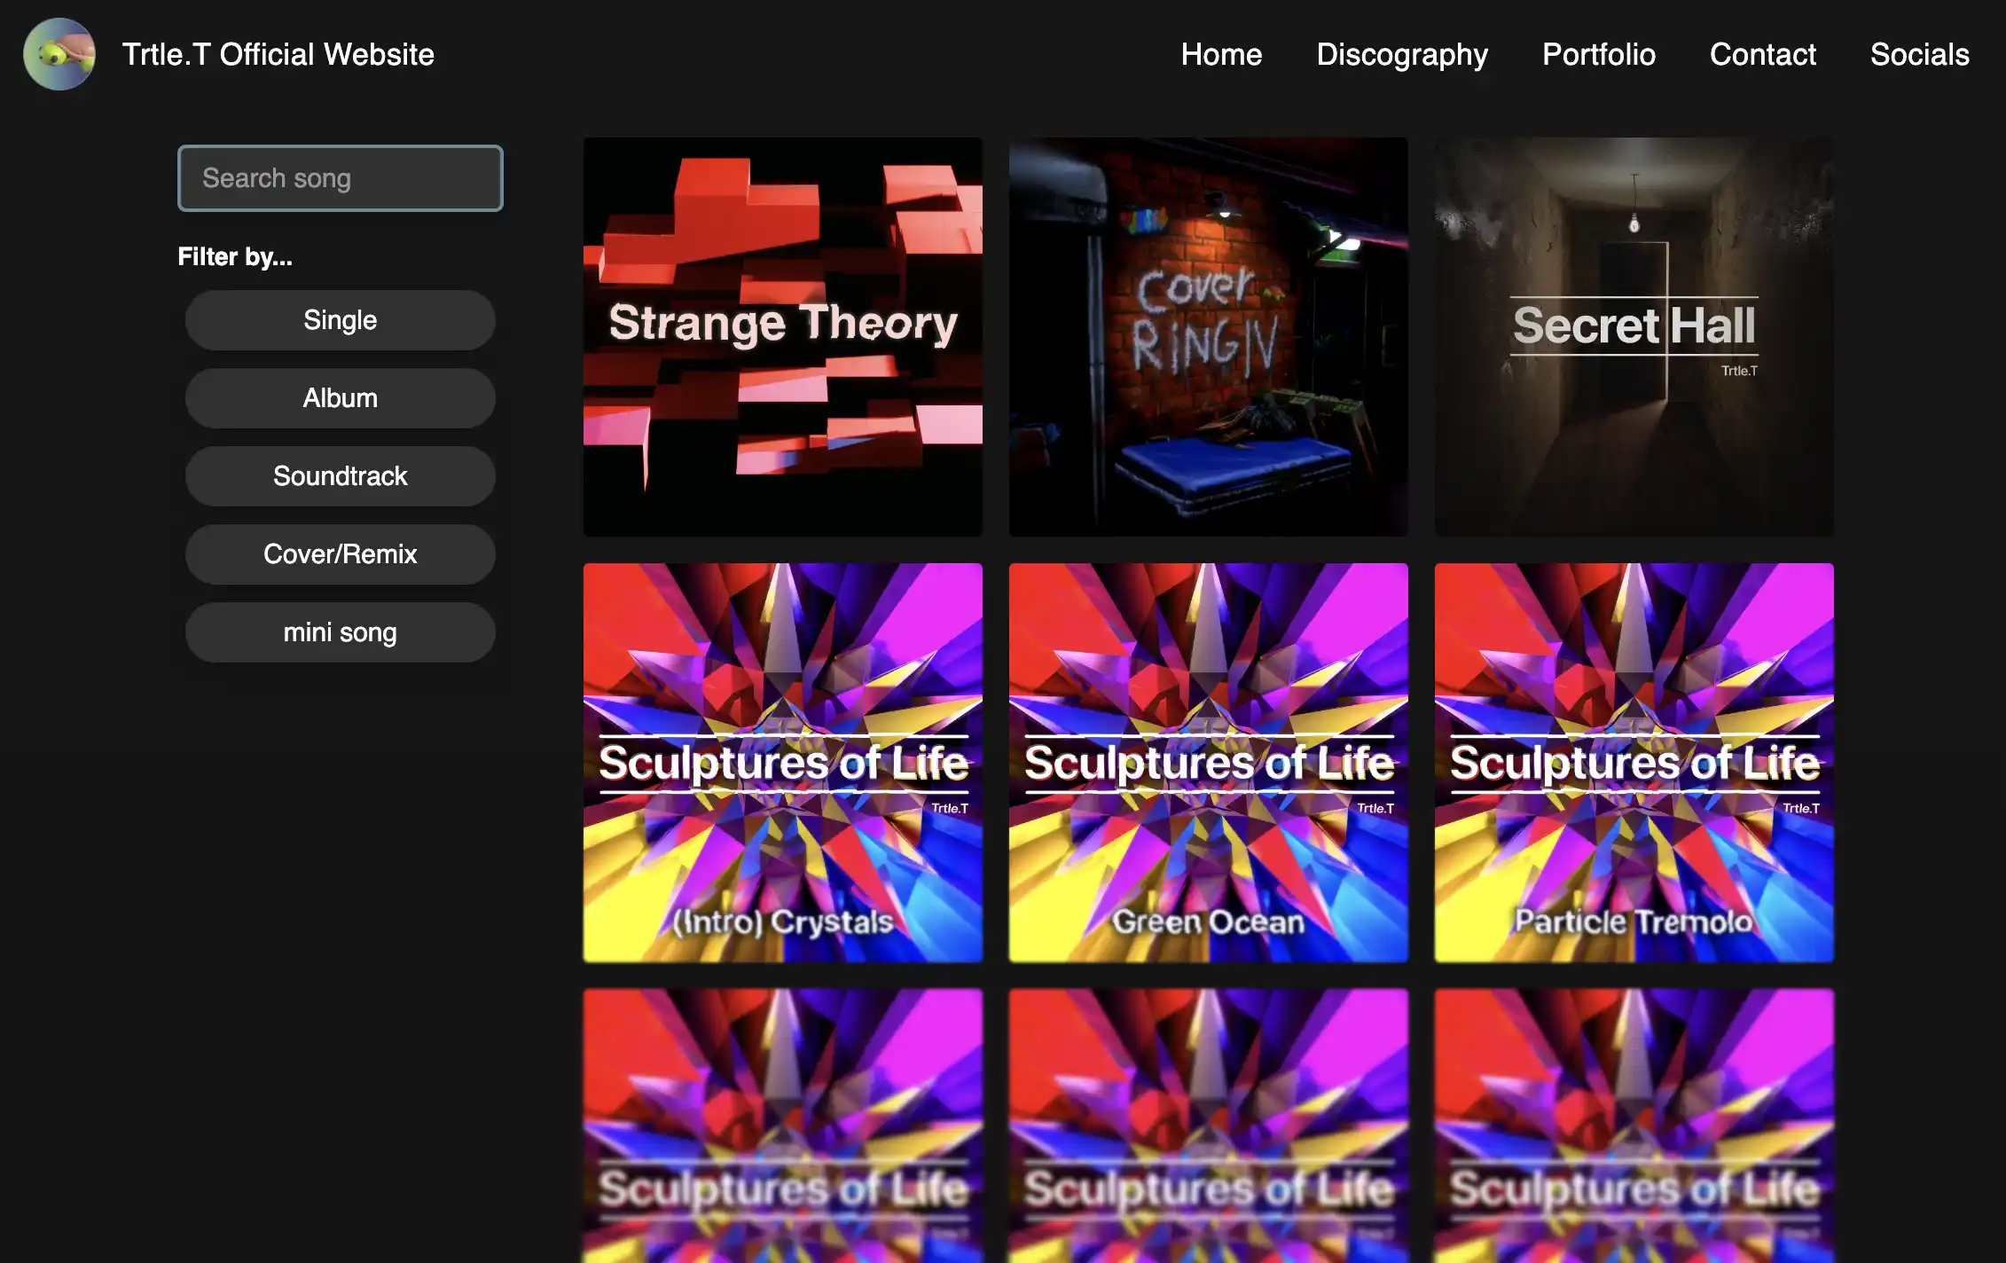2006x1263 pixels.
Task: Go to the Home page
Action: coord(1221,54)
